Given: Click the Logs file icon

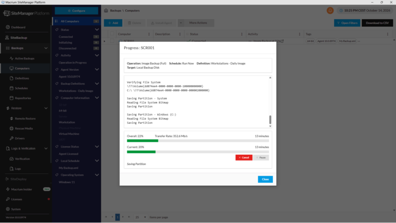Looking at the screenshot, I should pyautogui.click(x=11, y=169).
